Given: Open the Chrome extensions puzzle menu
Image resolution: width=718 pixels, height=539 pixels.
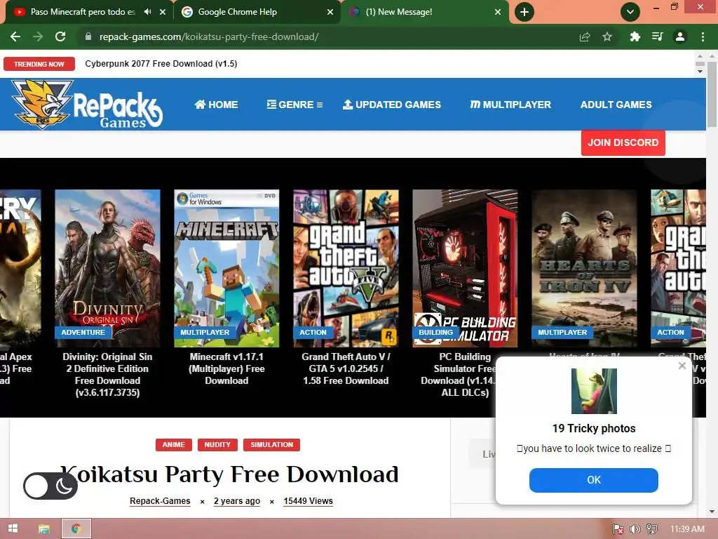Looking at the screenshot, I should tap(635, 36).
